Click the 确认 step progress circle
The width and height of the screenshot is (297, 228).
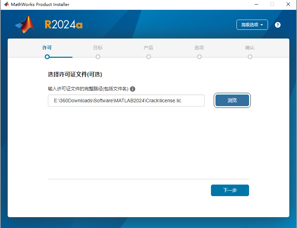250,57
